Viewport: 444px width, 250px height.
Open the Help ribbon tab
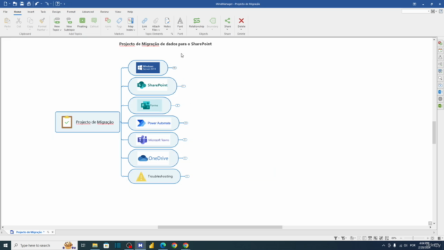click(x=130, y=12)
